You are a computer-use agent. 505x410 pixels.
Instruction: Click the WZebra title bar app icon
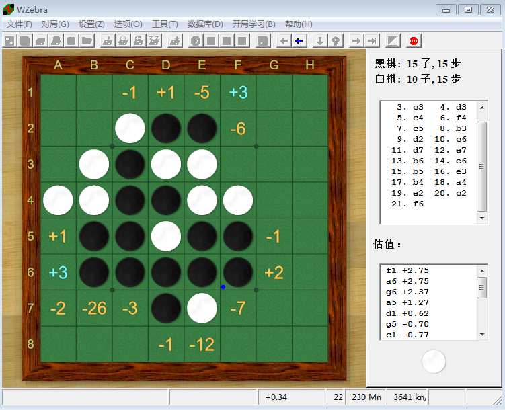[x=9, y=9]
